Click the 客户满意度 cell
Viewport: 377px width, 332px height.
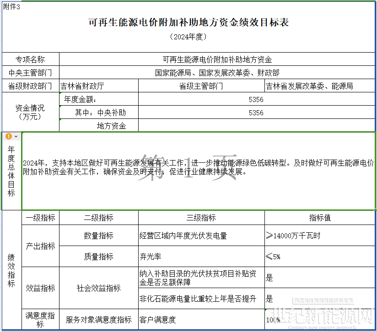(201, 319)
